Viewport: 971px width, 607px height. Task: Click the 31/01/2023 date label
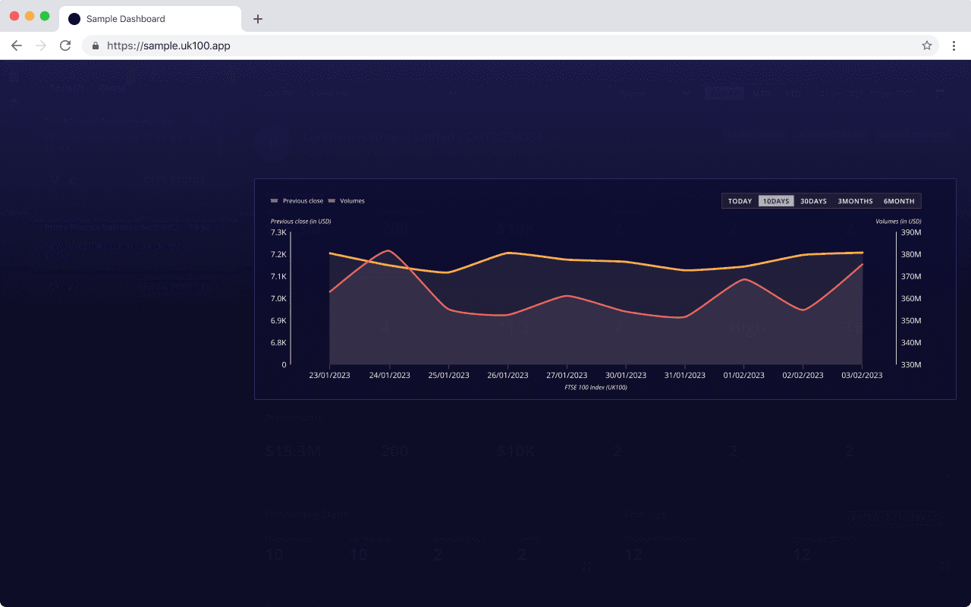[x=685, y=376]
